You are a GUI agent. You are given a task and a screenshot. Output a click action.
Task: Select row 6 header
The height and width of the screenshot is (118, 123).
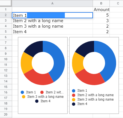tap(6, 37)
